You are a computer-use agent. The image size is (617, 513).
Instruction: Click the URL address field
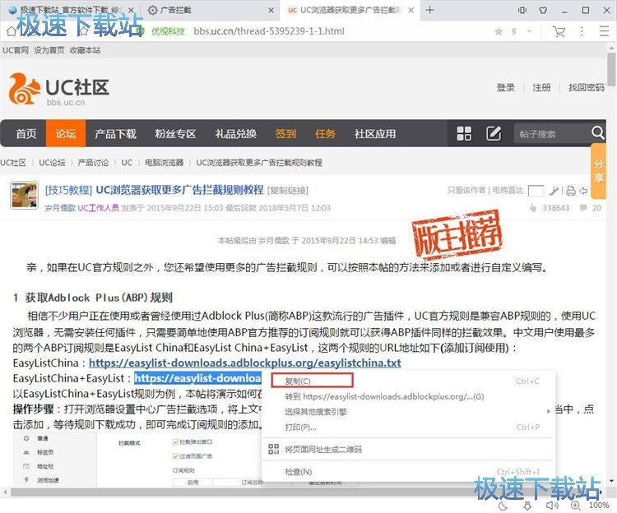[x=269, y=31]
